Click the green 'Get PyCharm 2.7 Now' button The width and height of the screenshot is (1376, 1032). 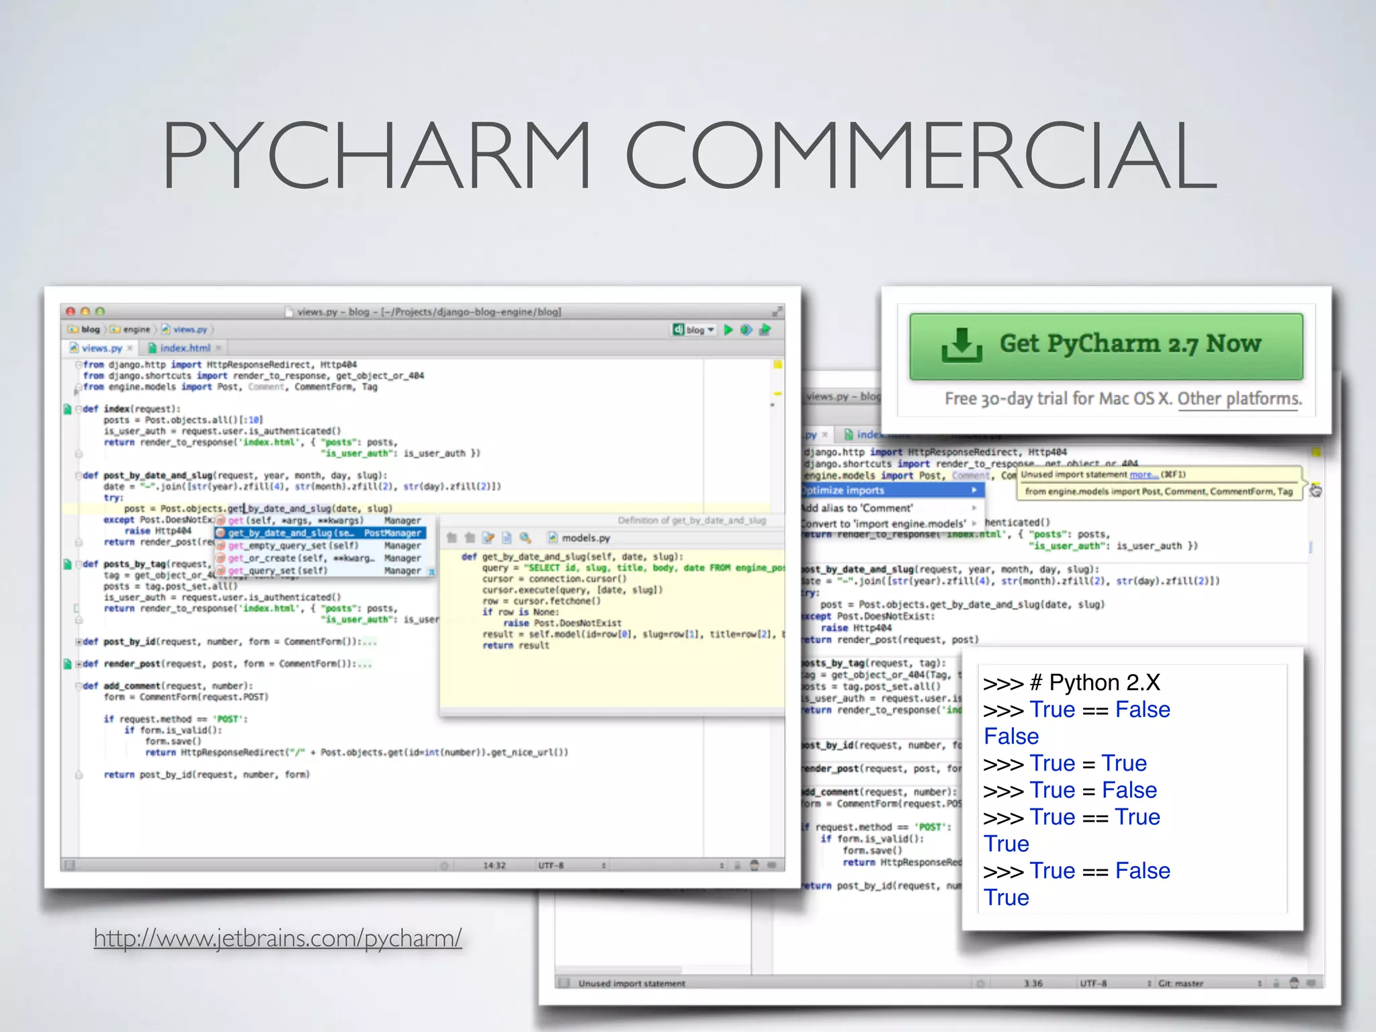coord(1106,347)
